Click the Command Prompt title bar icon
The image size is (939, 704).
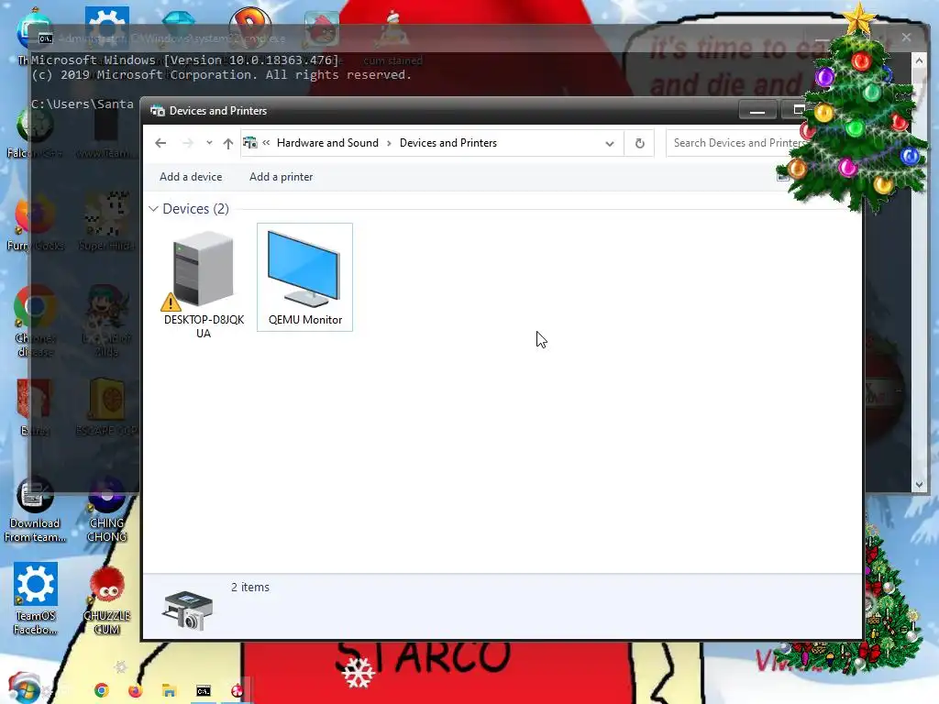point(46,38)
